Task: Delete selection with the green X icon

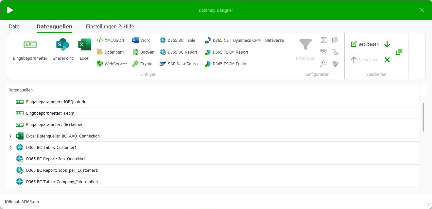Action: (387, 60)
